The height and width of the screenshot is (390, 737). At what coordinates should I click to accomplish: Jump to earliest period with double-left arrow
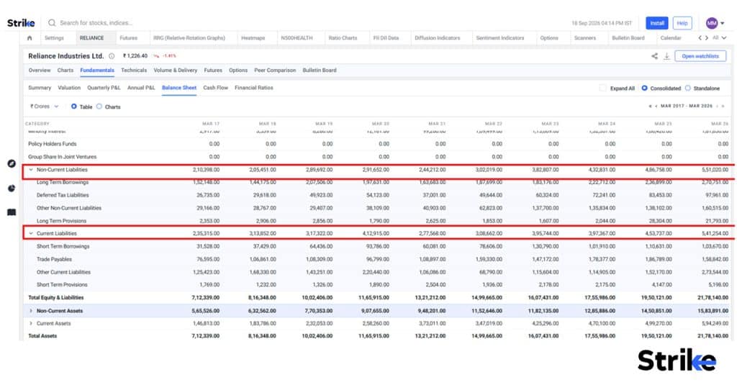click(650, 106)
